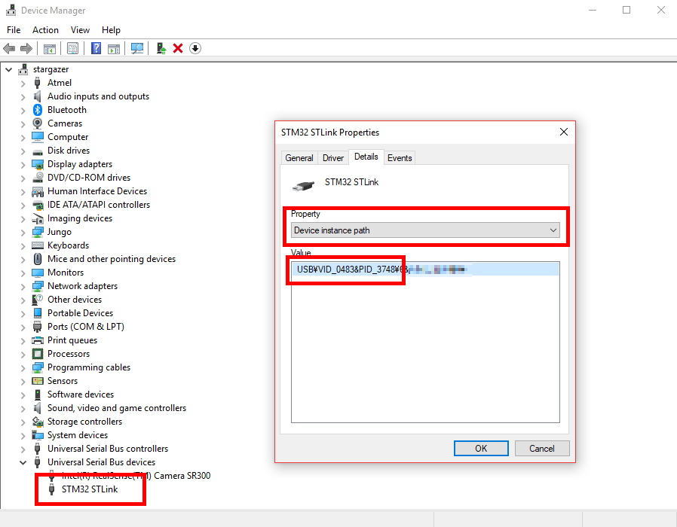
Task: Open the View menu
Action: [80, 30]
